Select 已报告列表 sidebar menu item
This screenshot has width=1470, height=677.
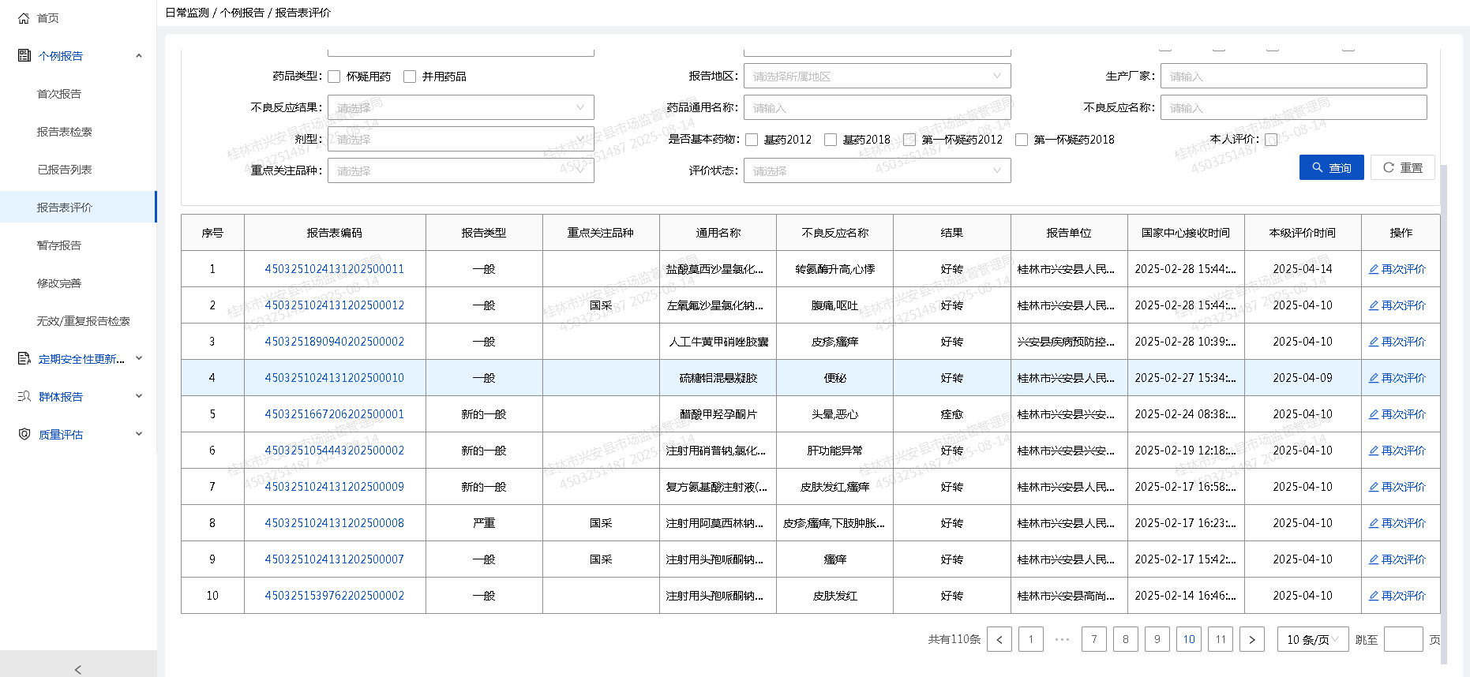(x=64, y=170)
